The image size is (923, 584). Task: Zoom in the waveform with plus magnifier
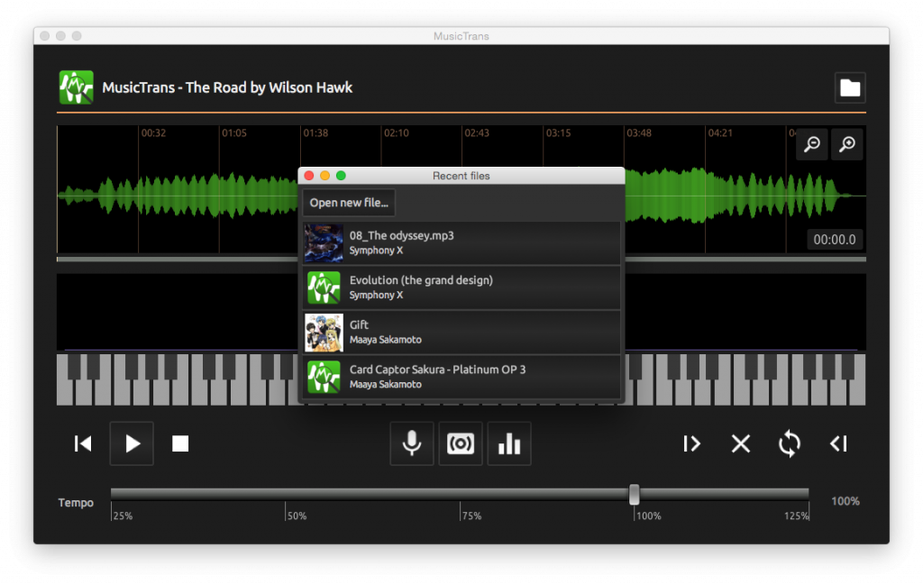pyautogui.click(x=846, y=144)
